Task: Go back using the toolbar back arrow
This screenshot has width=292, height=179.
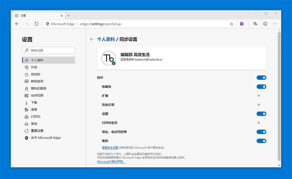Action: (17, 24)
